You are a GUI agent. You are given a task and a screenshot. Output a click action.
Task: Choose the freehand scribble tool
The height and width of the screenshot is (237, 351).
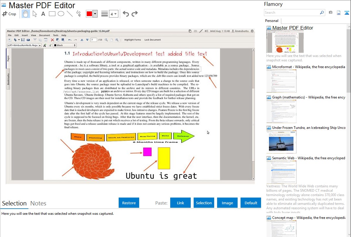pos(79,14)
